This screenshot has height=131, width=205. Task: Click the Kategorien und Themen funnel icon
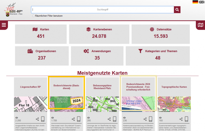(x=140, y=51)
